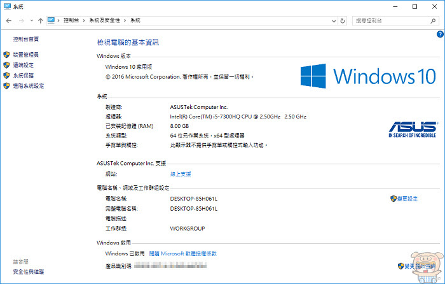Click DESKTOP-85H061L next to 電腦名稱
445x284 pixels.
(x=194, y=199)
